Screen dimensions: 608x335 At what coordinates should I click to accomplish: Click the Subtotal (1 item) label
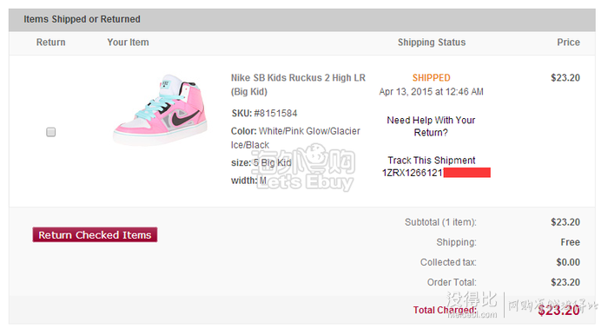pos(440,222)
